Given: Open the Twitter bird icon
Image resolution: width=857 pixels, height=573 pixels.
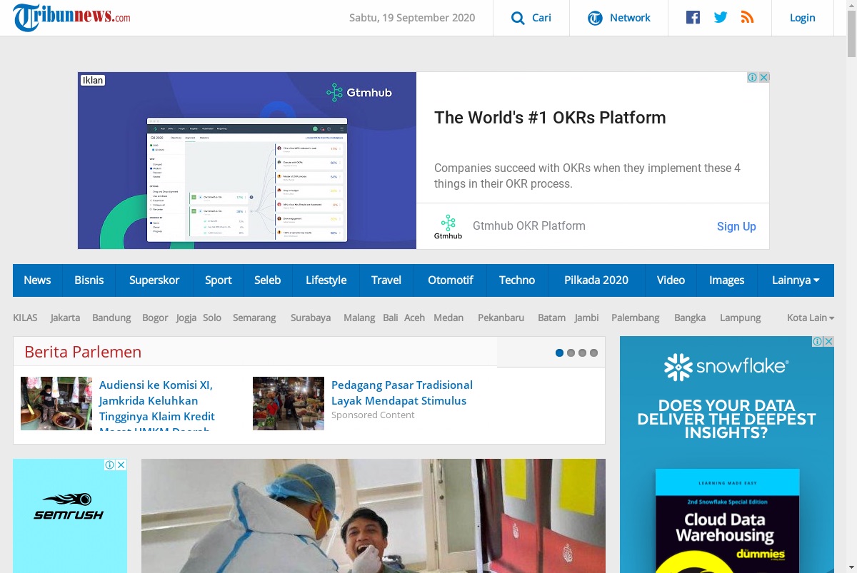Looking at the screenshot, I should pyautogui.click(x=721, y=17).
